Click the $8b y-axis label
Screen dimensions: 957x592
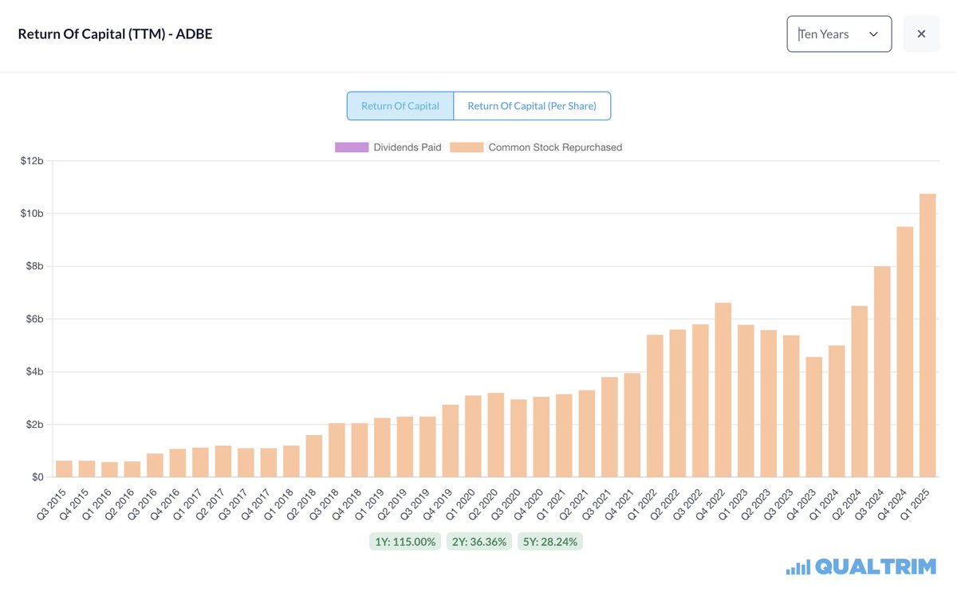pyautogui.click(x=34, y=266)
